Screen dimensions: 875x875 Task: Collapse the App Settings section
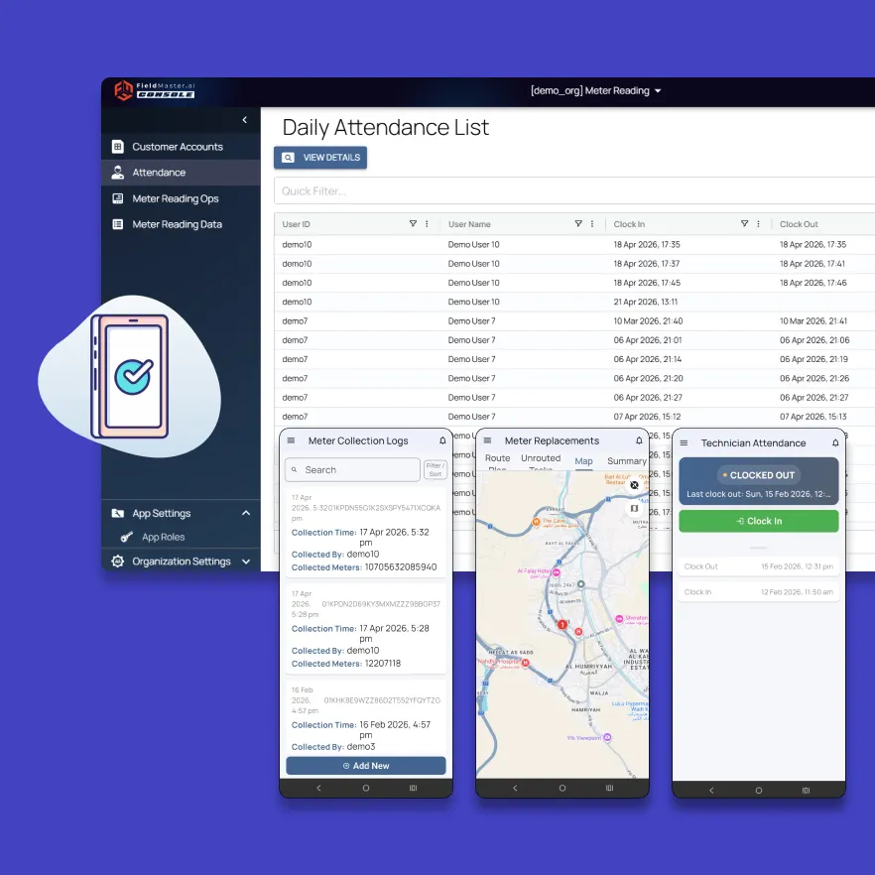pos(246,513)
